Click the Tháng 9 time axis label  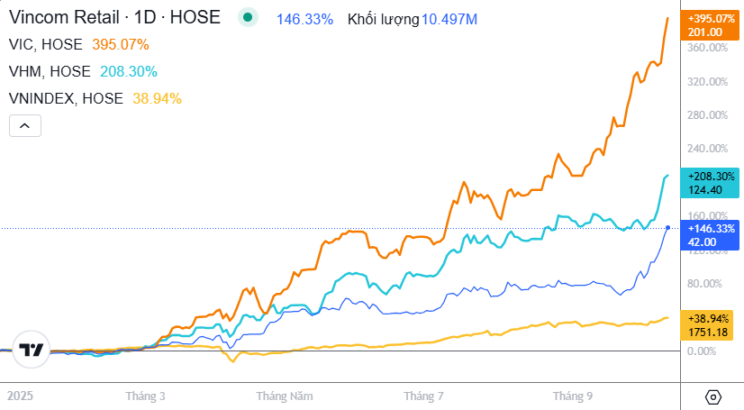point(573,396)
